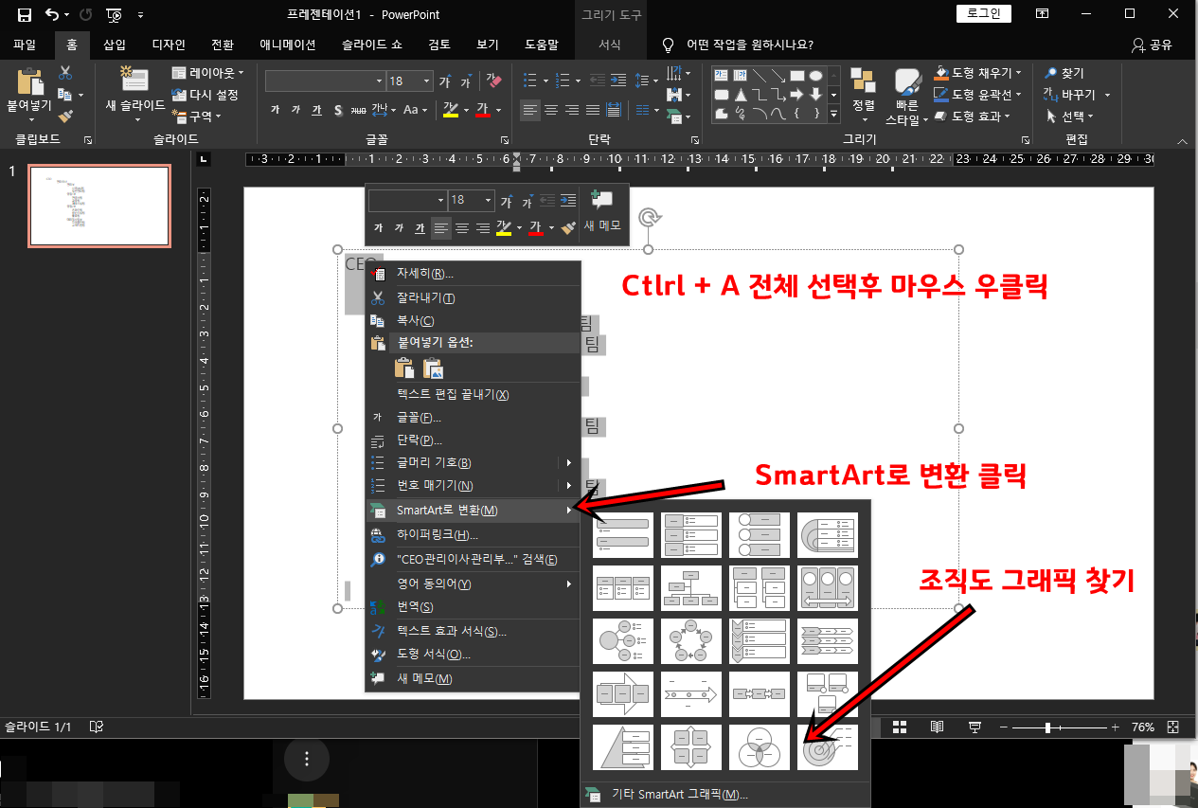Pick the Basic Cycle SmartArt thumbnail
This screenshot has width=1198, height=808.
(691, 641)
